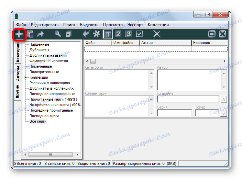Switch to the Авторы vertical tab
The image size is (242, 180).
click(x=18, y=74)
